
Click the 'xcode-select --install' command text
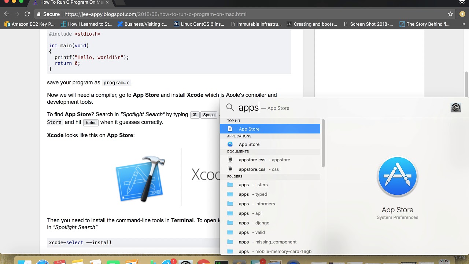click(x=81, y=242)
